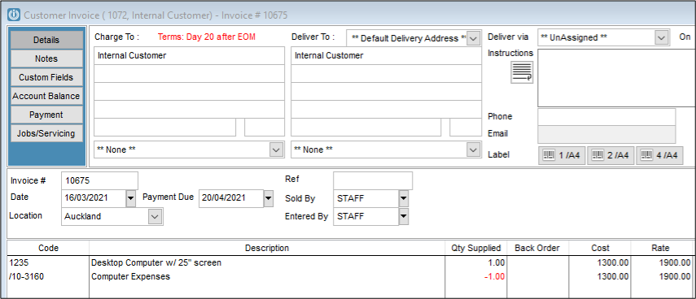Select code cell 1235

[x=48, y=262]
